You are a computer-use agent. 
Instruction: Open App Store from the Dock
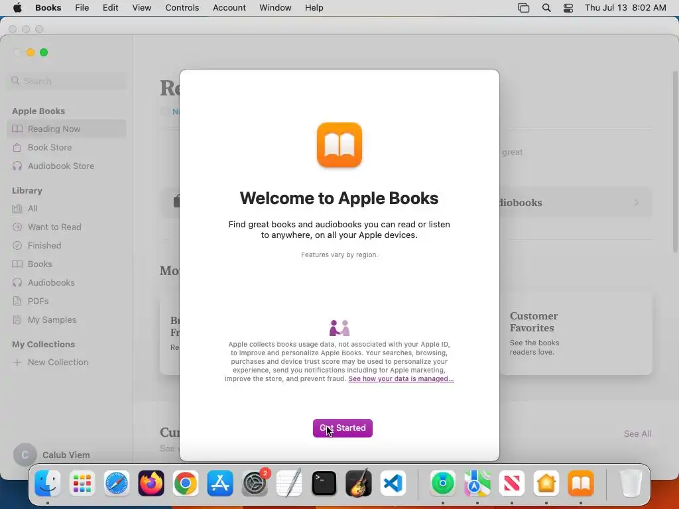(220, 483)
